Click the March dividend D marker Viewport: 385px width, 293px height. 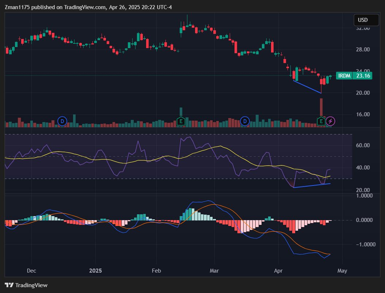pos(245,121)
